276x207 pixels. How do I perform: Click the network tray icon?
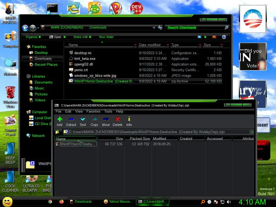pos(222,202)
